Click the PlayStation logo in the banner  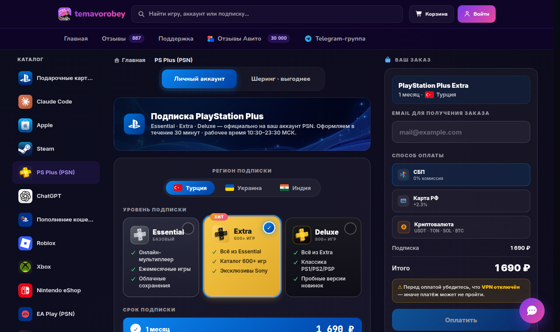[x=134, y=124]
